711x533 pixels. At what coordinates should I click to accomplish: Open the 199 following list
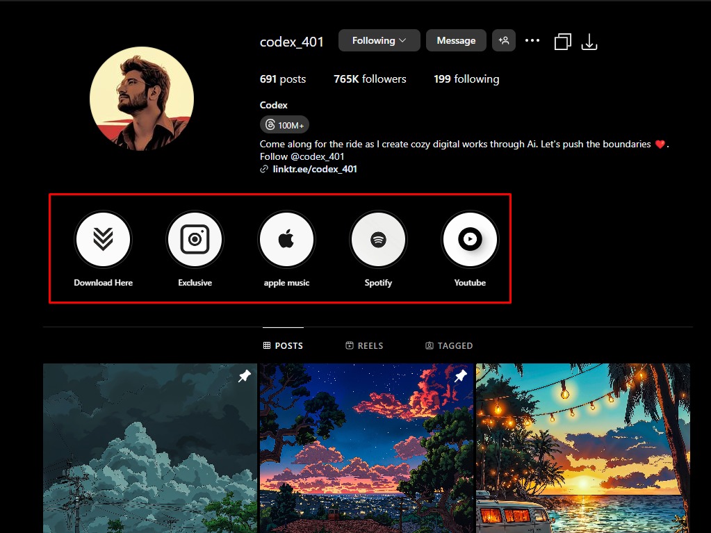466,79
